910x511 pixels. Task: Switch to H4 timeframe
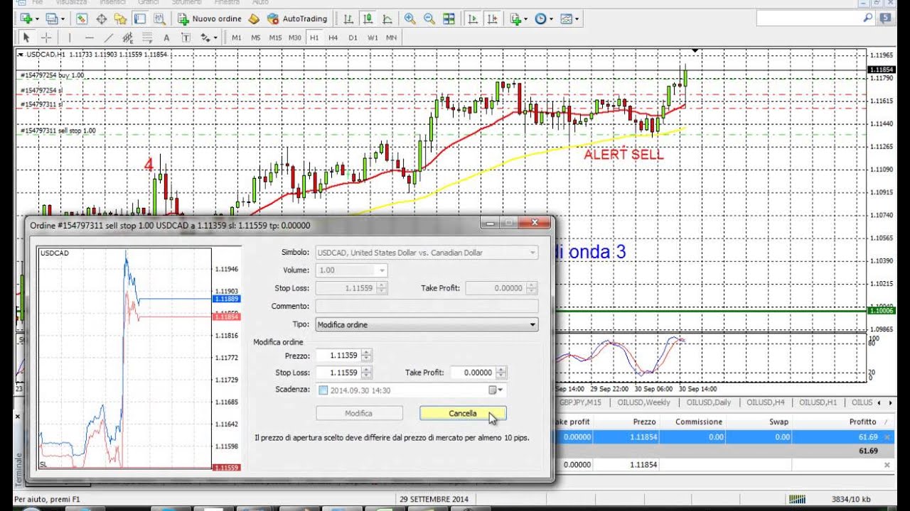tap(333, 38)
